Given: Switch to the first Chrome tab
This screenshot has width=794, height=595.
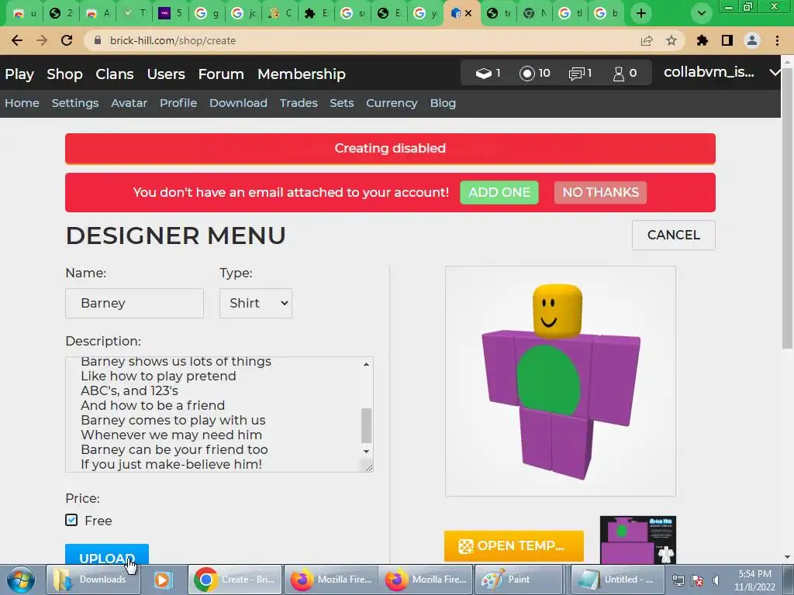Looking at the screenshot, I should [x=24, y=13].
